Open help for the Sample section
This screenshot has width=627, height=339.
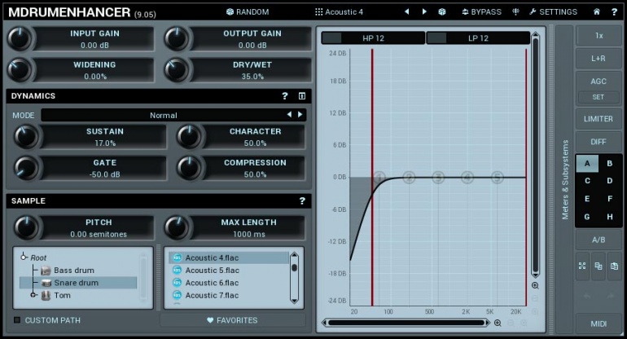click(x=302, y=201)
